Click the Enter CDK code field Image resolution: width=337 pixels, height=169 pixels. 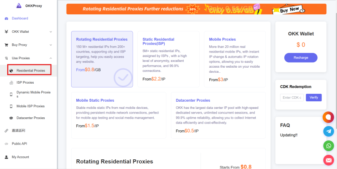click(x=292, y=98)
